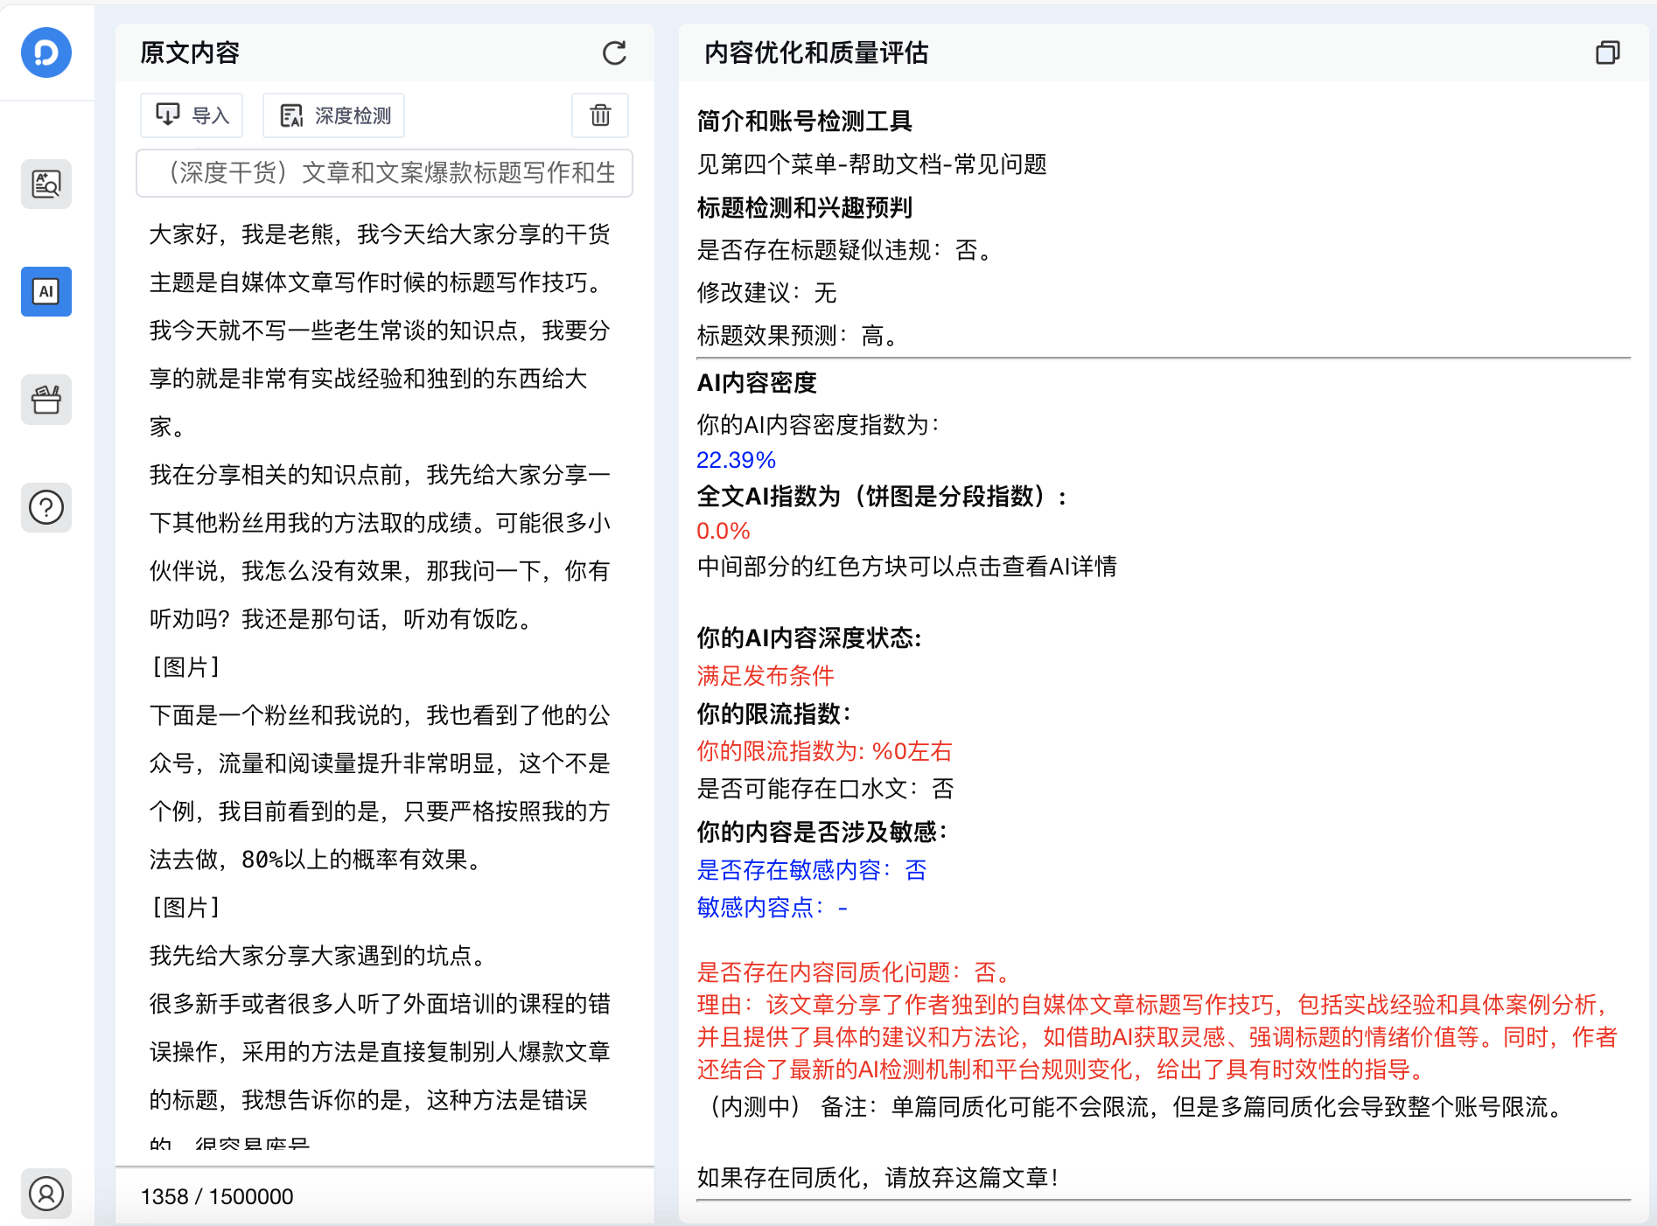Click the first [图片] placeholder in article
Image resolution: width=1657 pixels, height=1226 pixels.
(185, 666)
